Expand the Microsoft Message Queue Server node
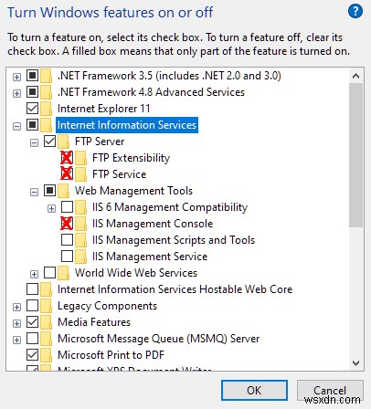This screenshot has height=409, width=371. pos(16,340)
